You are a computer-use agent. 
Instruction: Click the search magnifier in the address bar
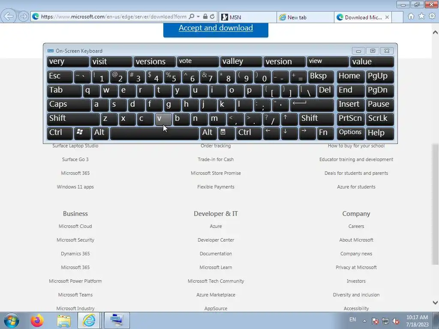[192, 17]
